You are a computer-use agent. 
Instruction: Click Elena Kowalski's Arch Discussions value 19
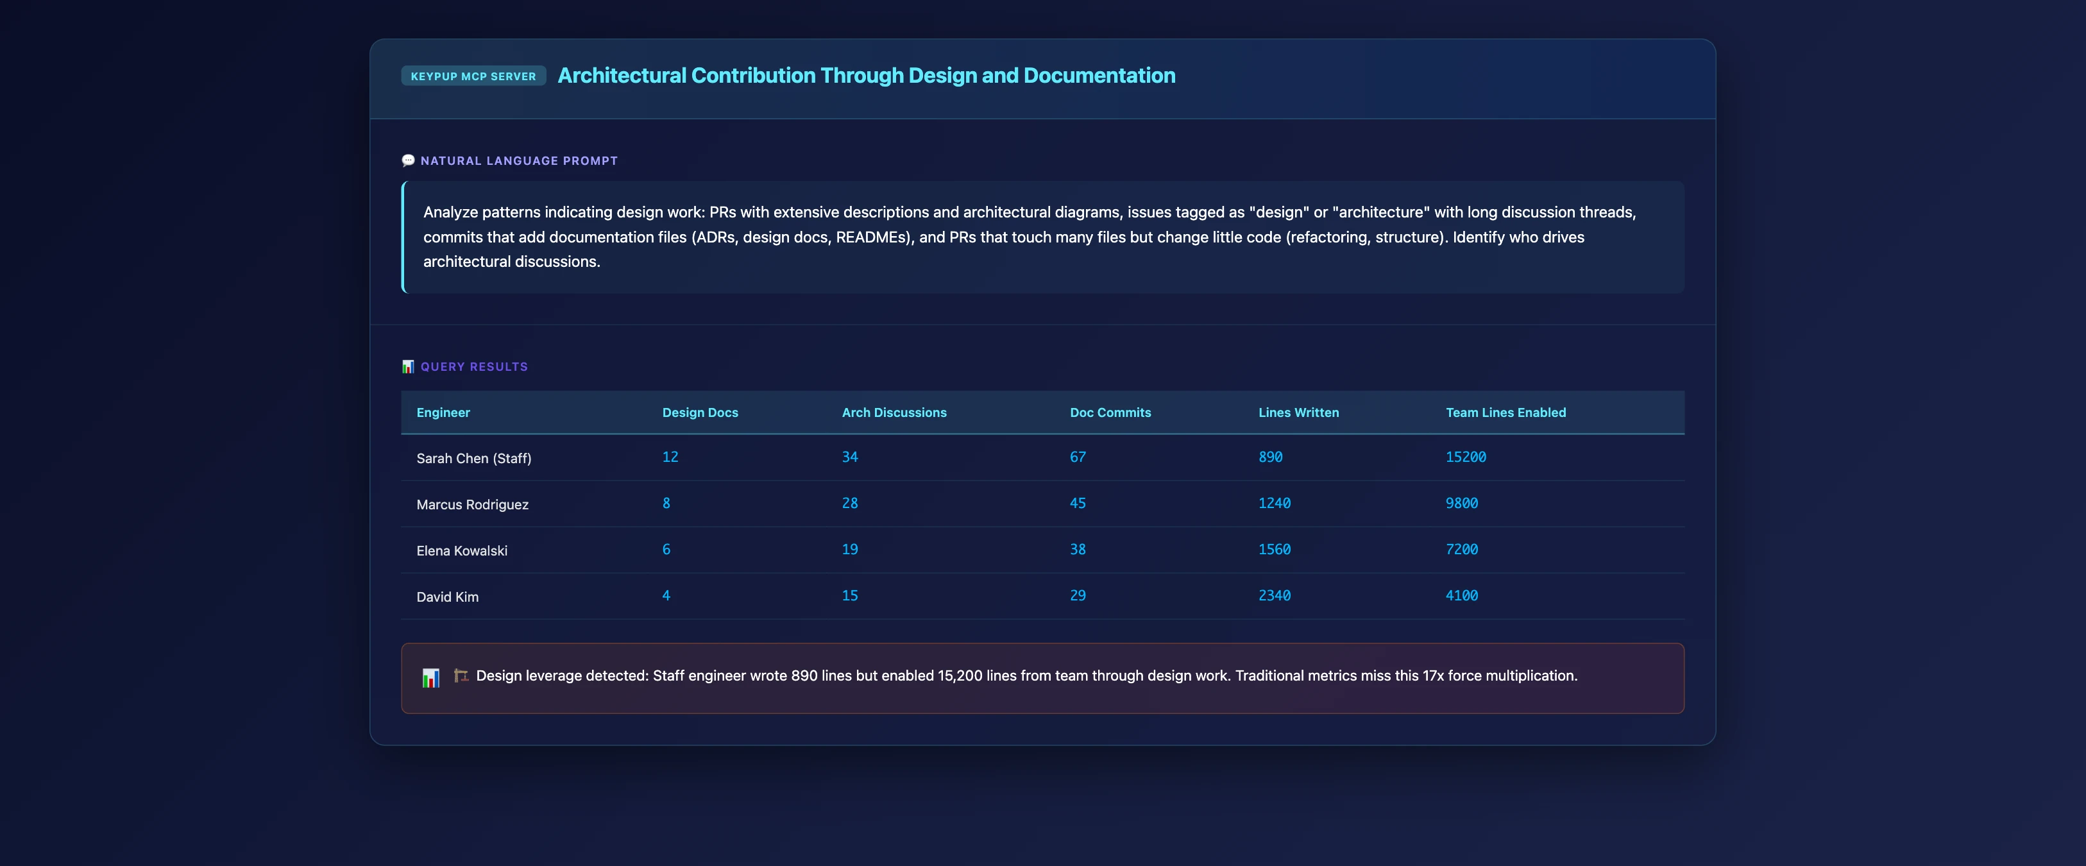click(849, 549)
